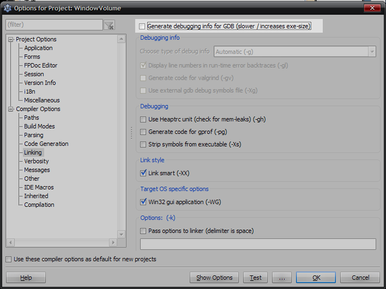The height and width of the screenshot is (289, 386).
Task: Select Linking in the options tree
Action: 33,152
